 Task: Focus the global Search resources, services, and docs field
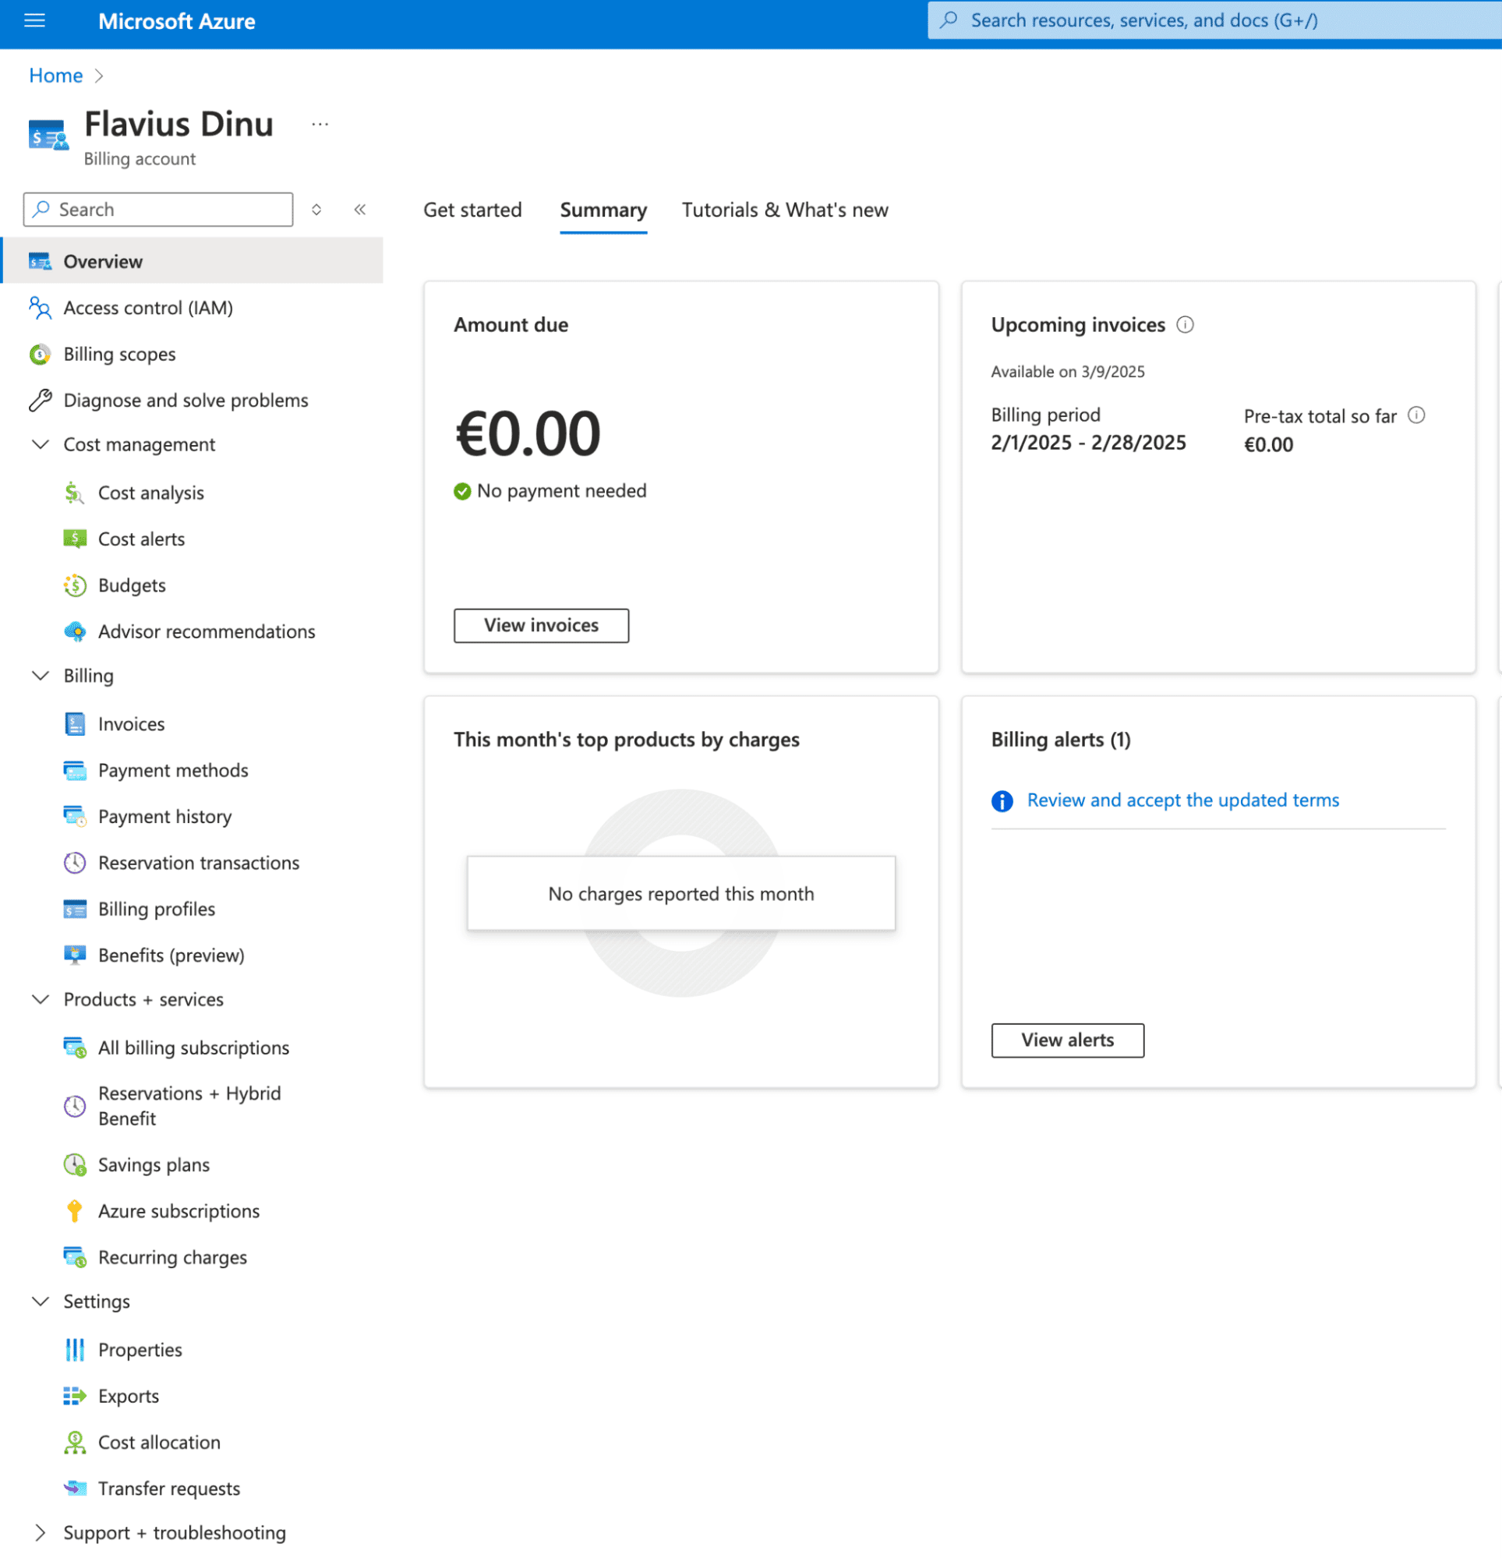coord(1214,21)
